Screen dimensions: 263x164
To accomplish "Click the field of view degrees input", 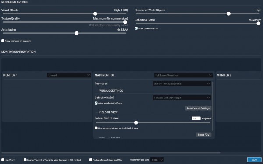I will pos(196,119).
